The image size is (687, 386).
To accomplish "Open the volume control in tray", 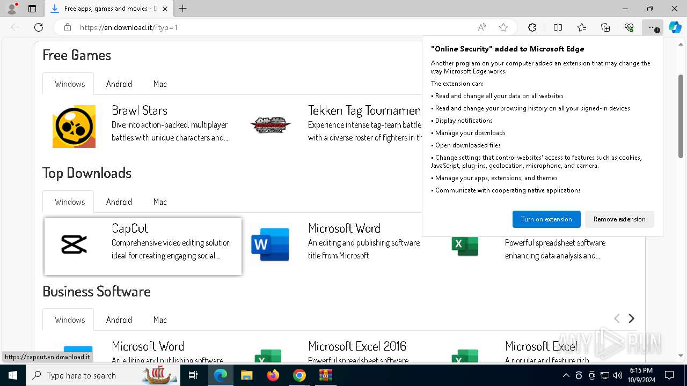I will click(618, 375).
